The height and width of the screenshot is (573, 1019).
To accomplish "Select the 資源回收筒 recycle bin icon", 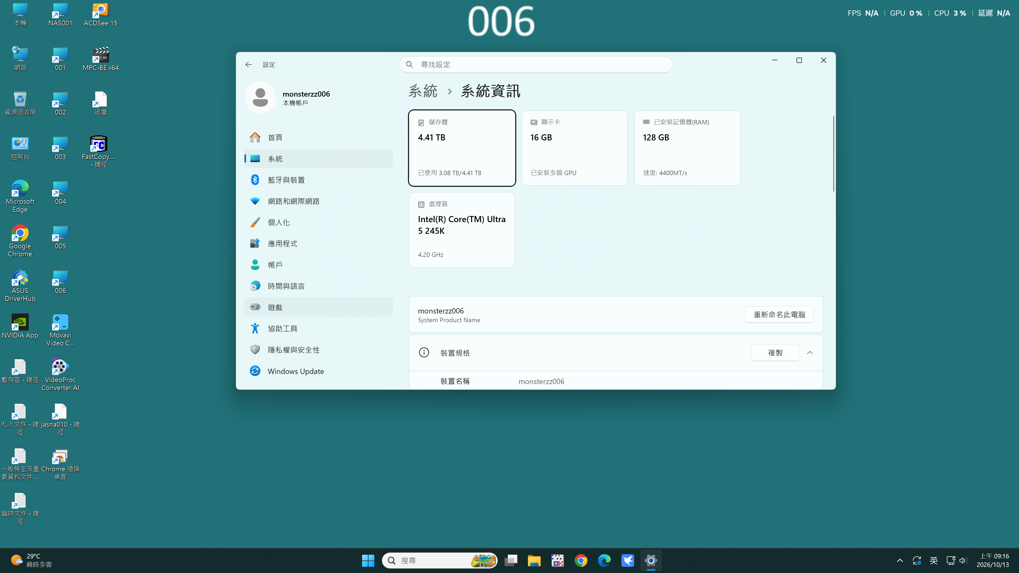I will [20, 104].
